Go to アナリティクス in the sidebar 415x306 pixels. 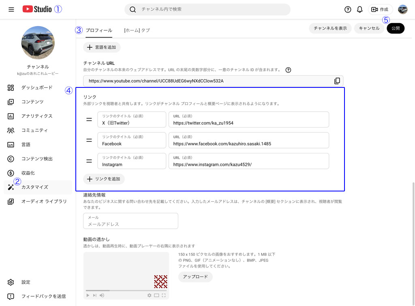[37, 116]
